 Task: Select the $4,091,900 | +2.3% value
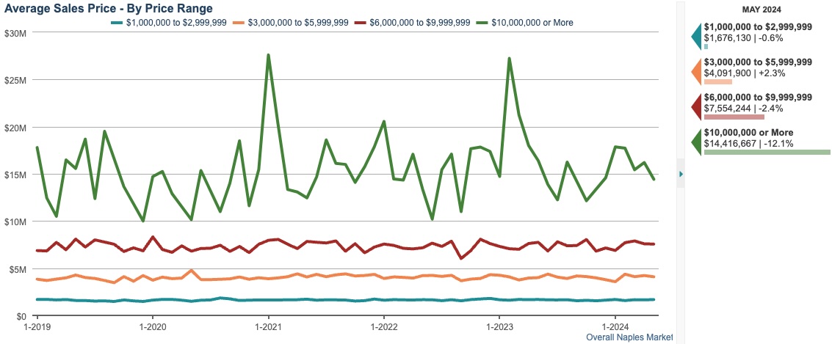744,73
